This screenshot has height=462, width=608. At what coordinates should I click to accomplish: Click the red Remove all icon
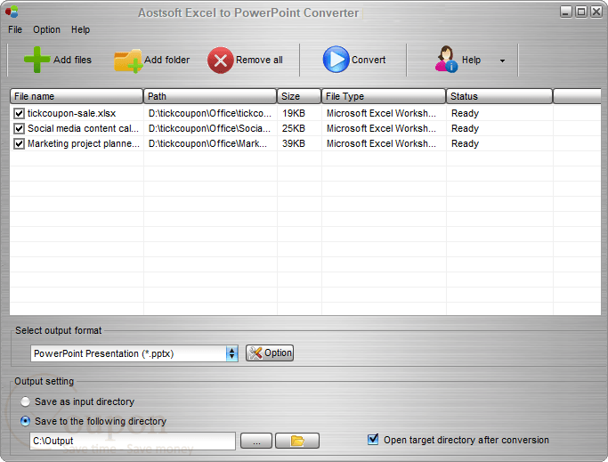[x=220, y=61]
